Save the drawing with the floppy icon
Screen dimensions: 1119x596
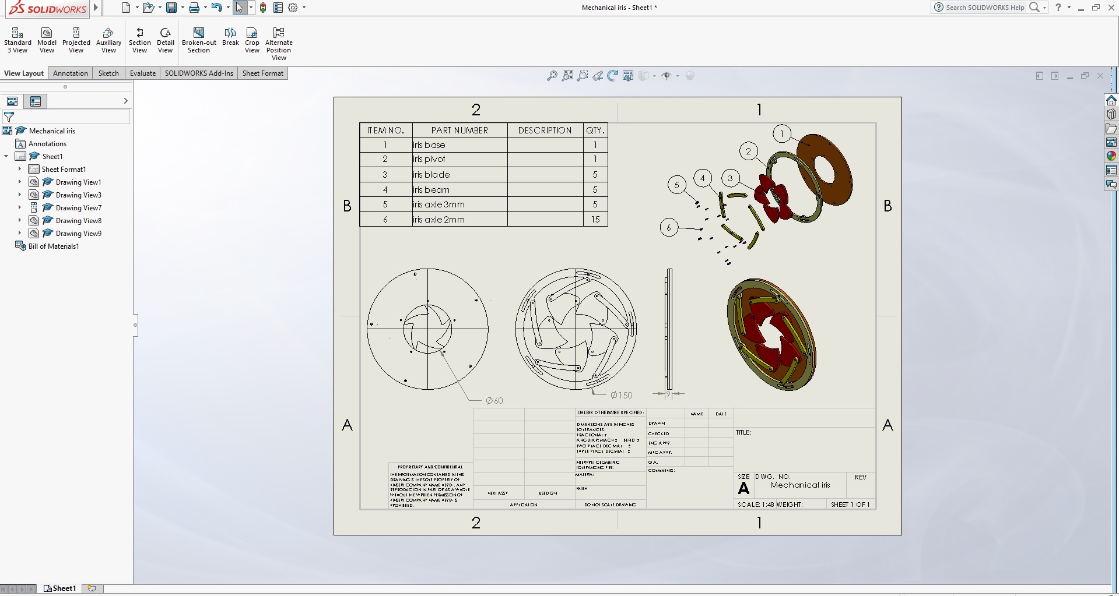click(x=171, y=8)
